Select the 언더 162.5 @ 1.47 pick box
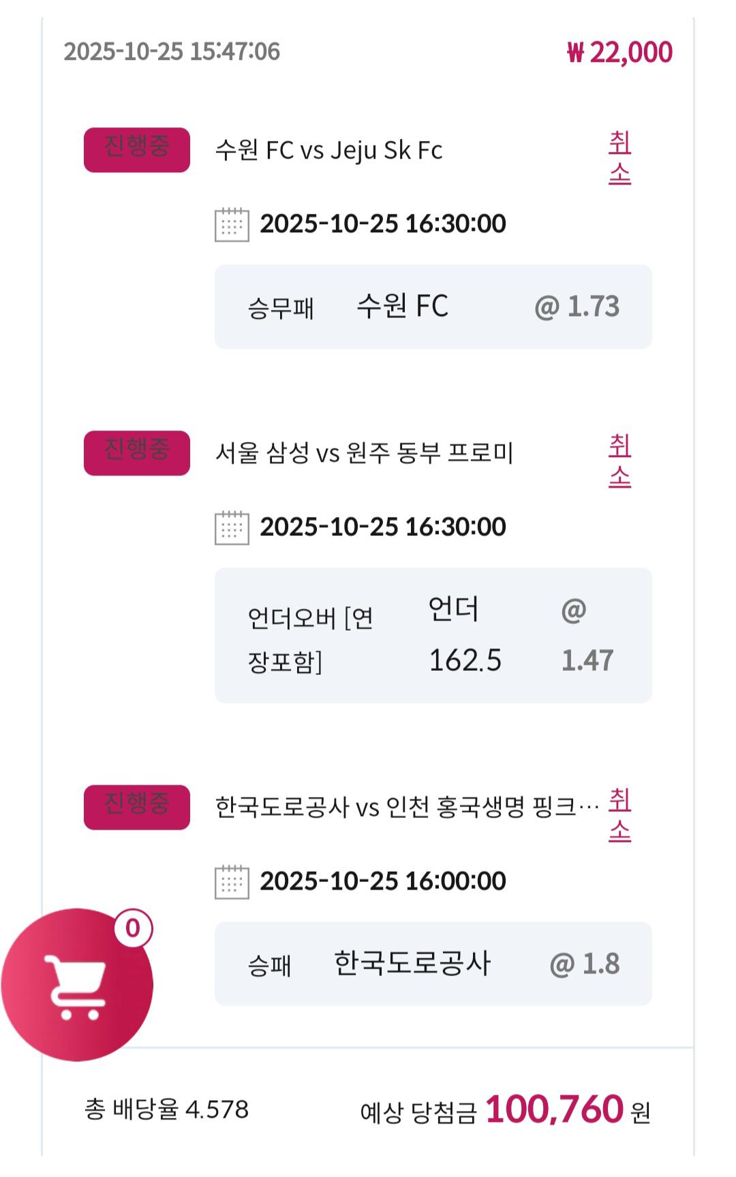 coord(433,635)
